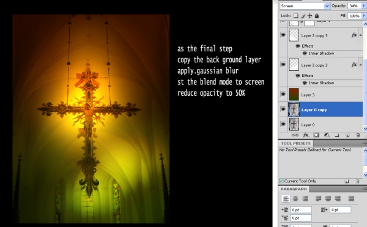Justify last centered in Paragraph panel

[x=328, y=198]
